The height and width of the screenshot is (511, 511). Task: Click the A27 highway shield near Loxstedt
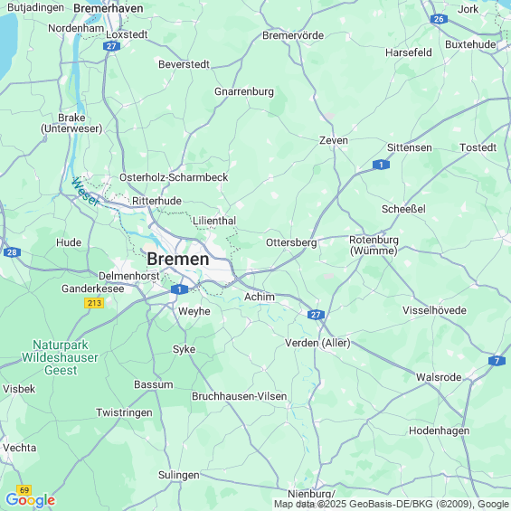point(111,46)
